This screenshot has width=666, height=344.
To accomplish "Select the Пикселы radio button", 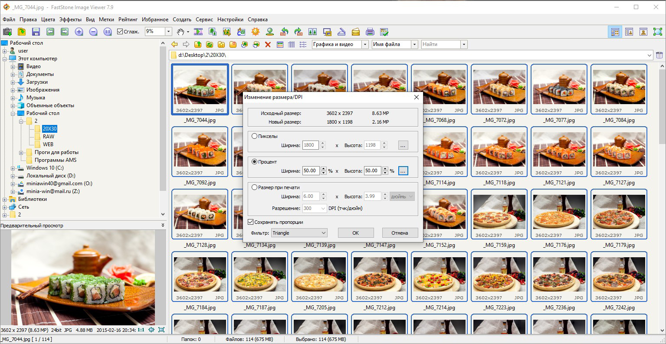I will pos(255,136).
